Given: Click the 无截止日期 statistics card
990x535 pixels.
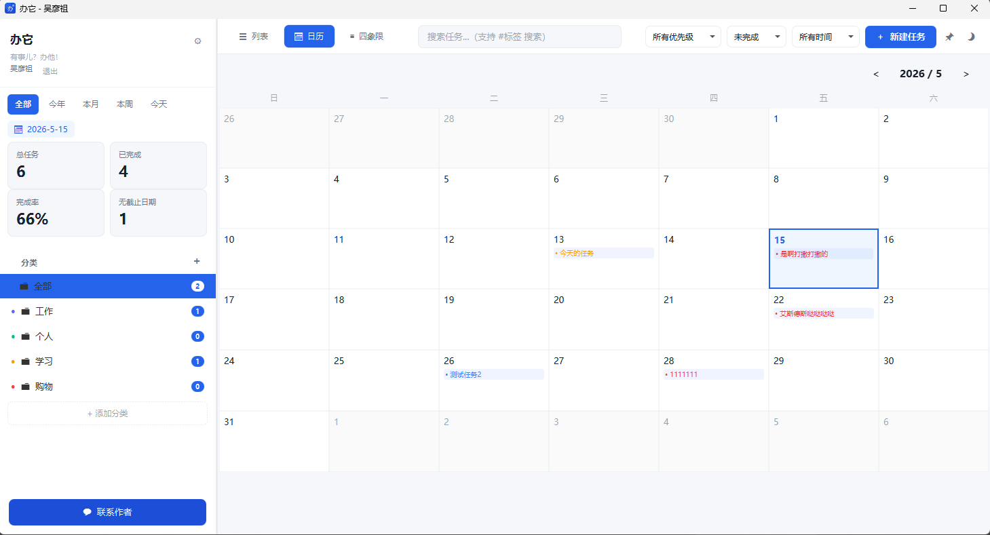Looking at the screenshot, I should pos(158,213).
